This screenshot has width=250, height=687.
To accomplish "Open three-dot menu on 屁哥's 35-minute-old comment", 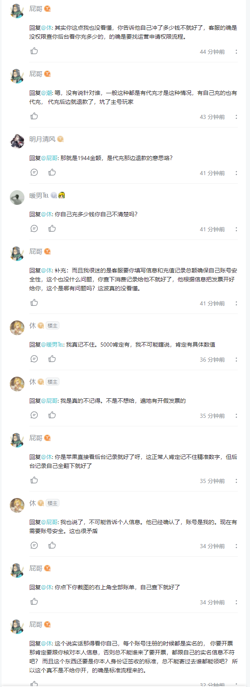I will pos(236,481).
